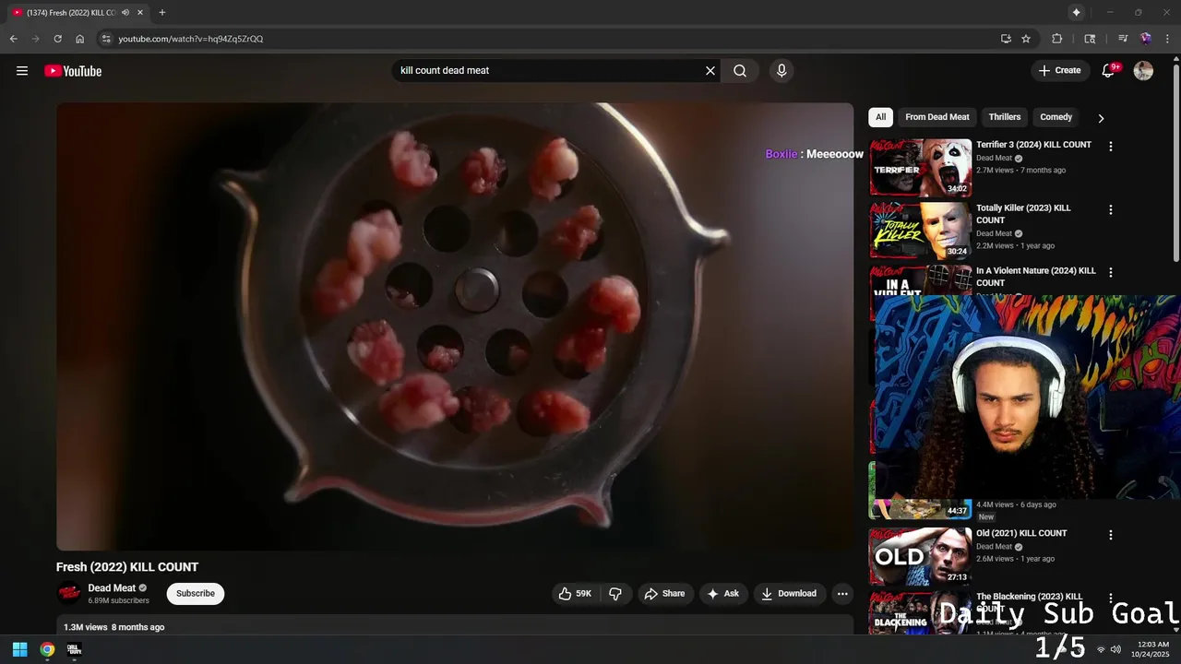Open Chrome three-dot menu

click(x=1167, y=39)
